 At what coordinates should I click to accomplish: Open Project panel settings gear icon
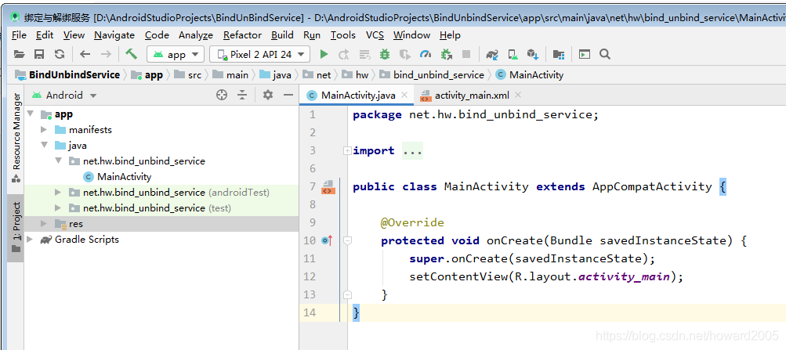pos(268,96)
